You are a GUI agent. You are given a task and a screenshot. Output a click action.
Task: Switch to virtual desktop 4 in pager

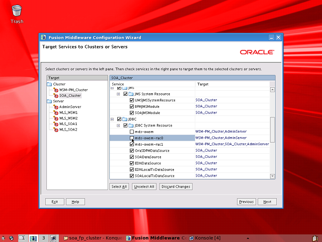(54, 238)
